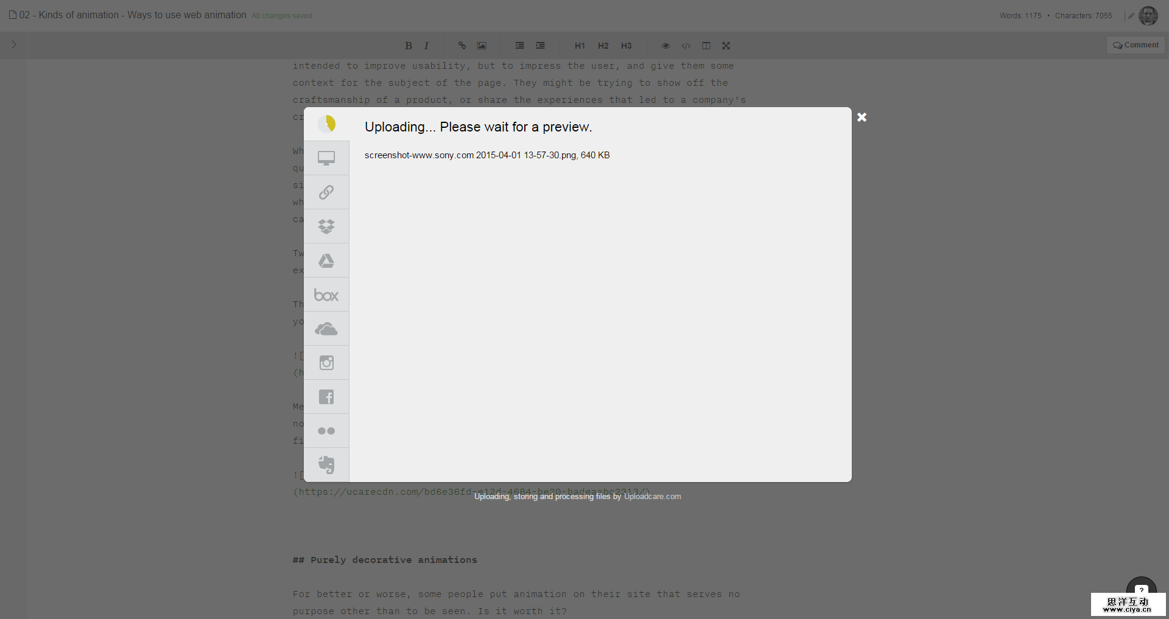
Task: Toggle side-by-side column view
Action: [x=706, y=46]
